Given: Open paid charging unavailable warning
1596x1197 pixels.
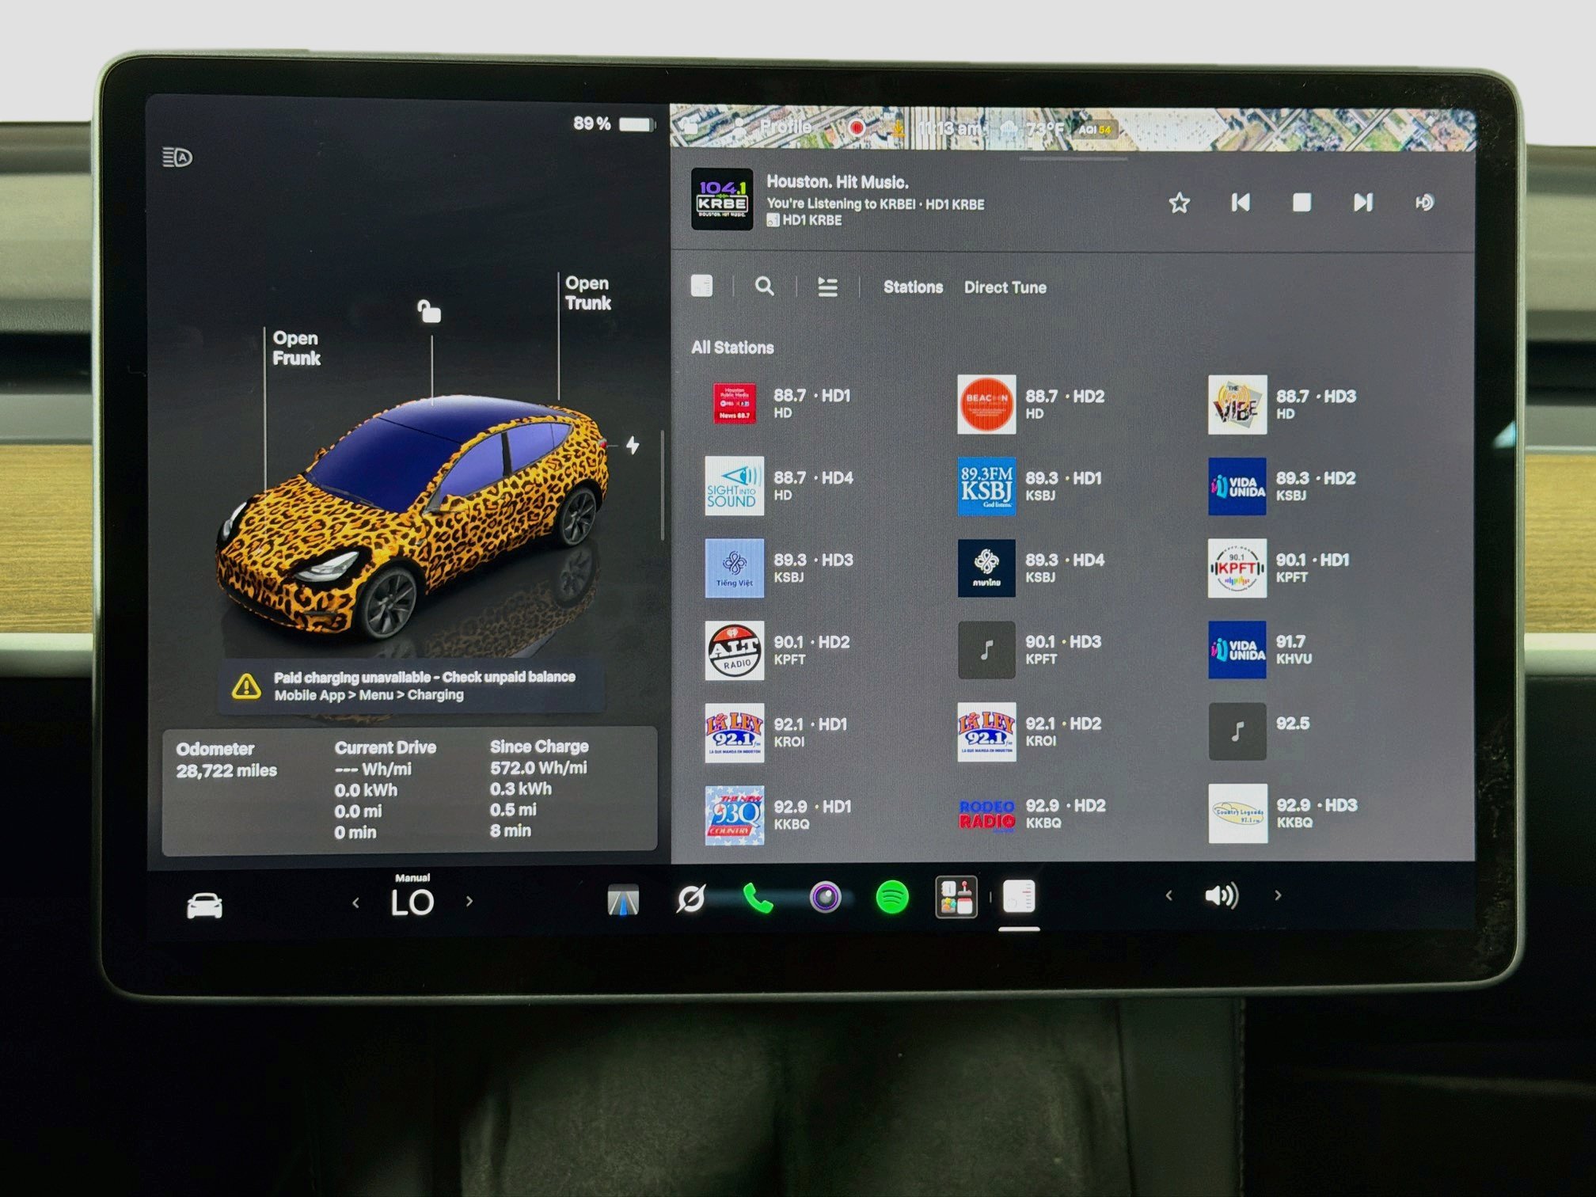Looking at the screenshot, I should tap(412, 686).
